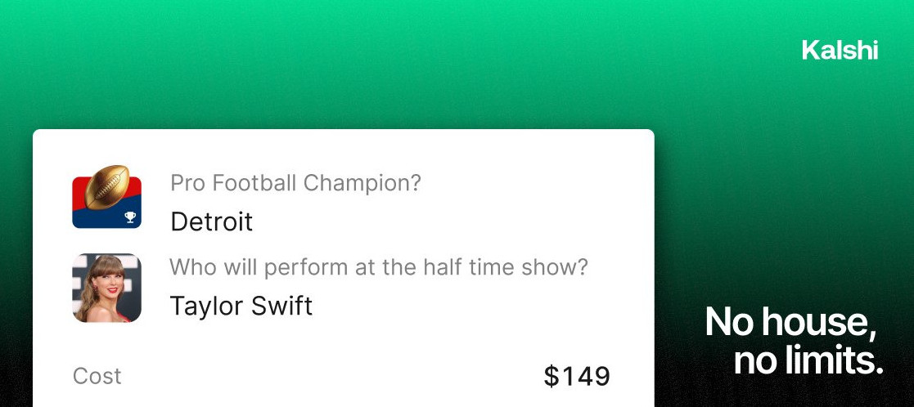914x407 pixels.
Task: Select the Detroit pick
Action: click(211, 221)
